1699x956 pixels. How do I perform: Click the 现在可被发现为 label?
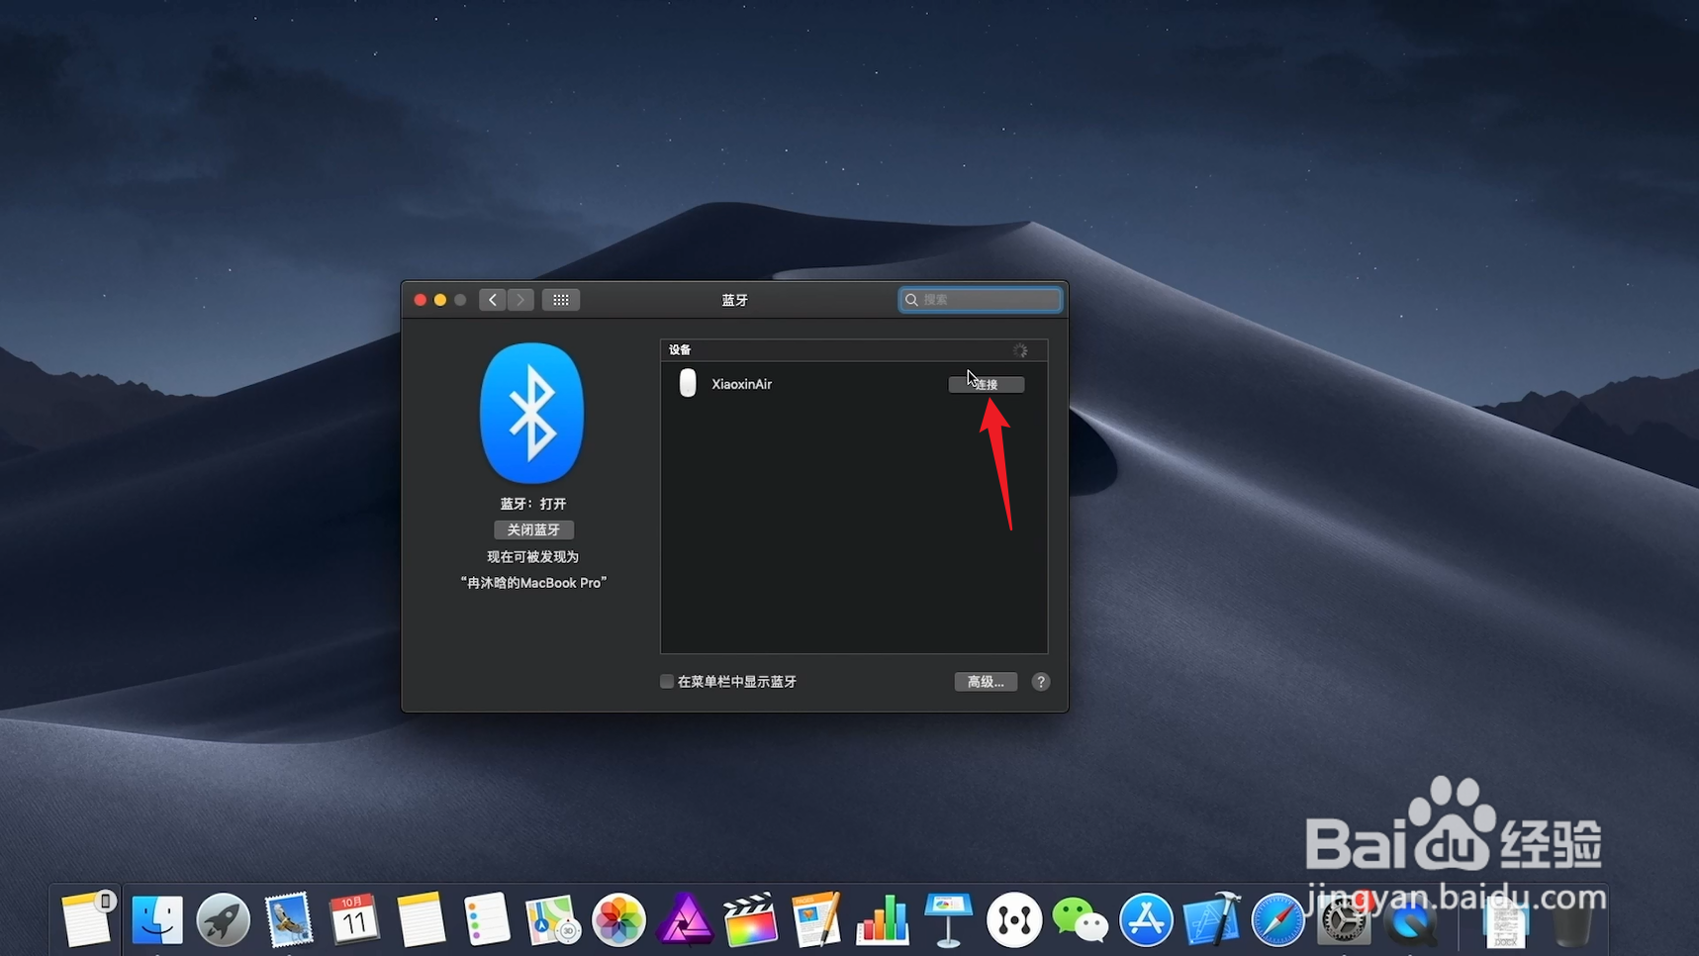point(533,557)
